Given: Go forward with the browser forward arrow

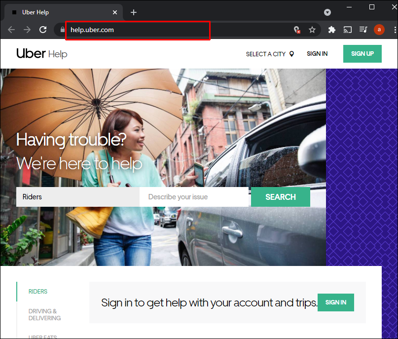Looking at the screenshot, I should (27, 30).
